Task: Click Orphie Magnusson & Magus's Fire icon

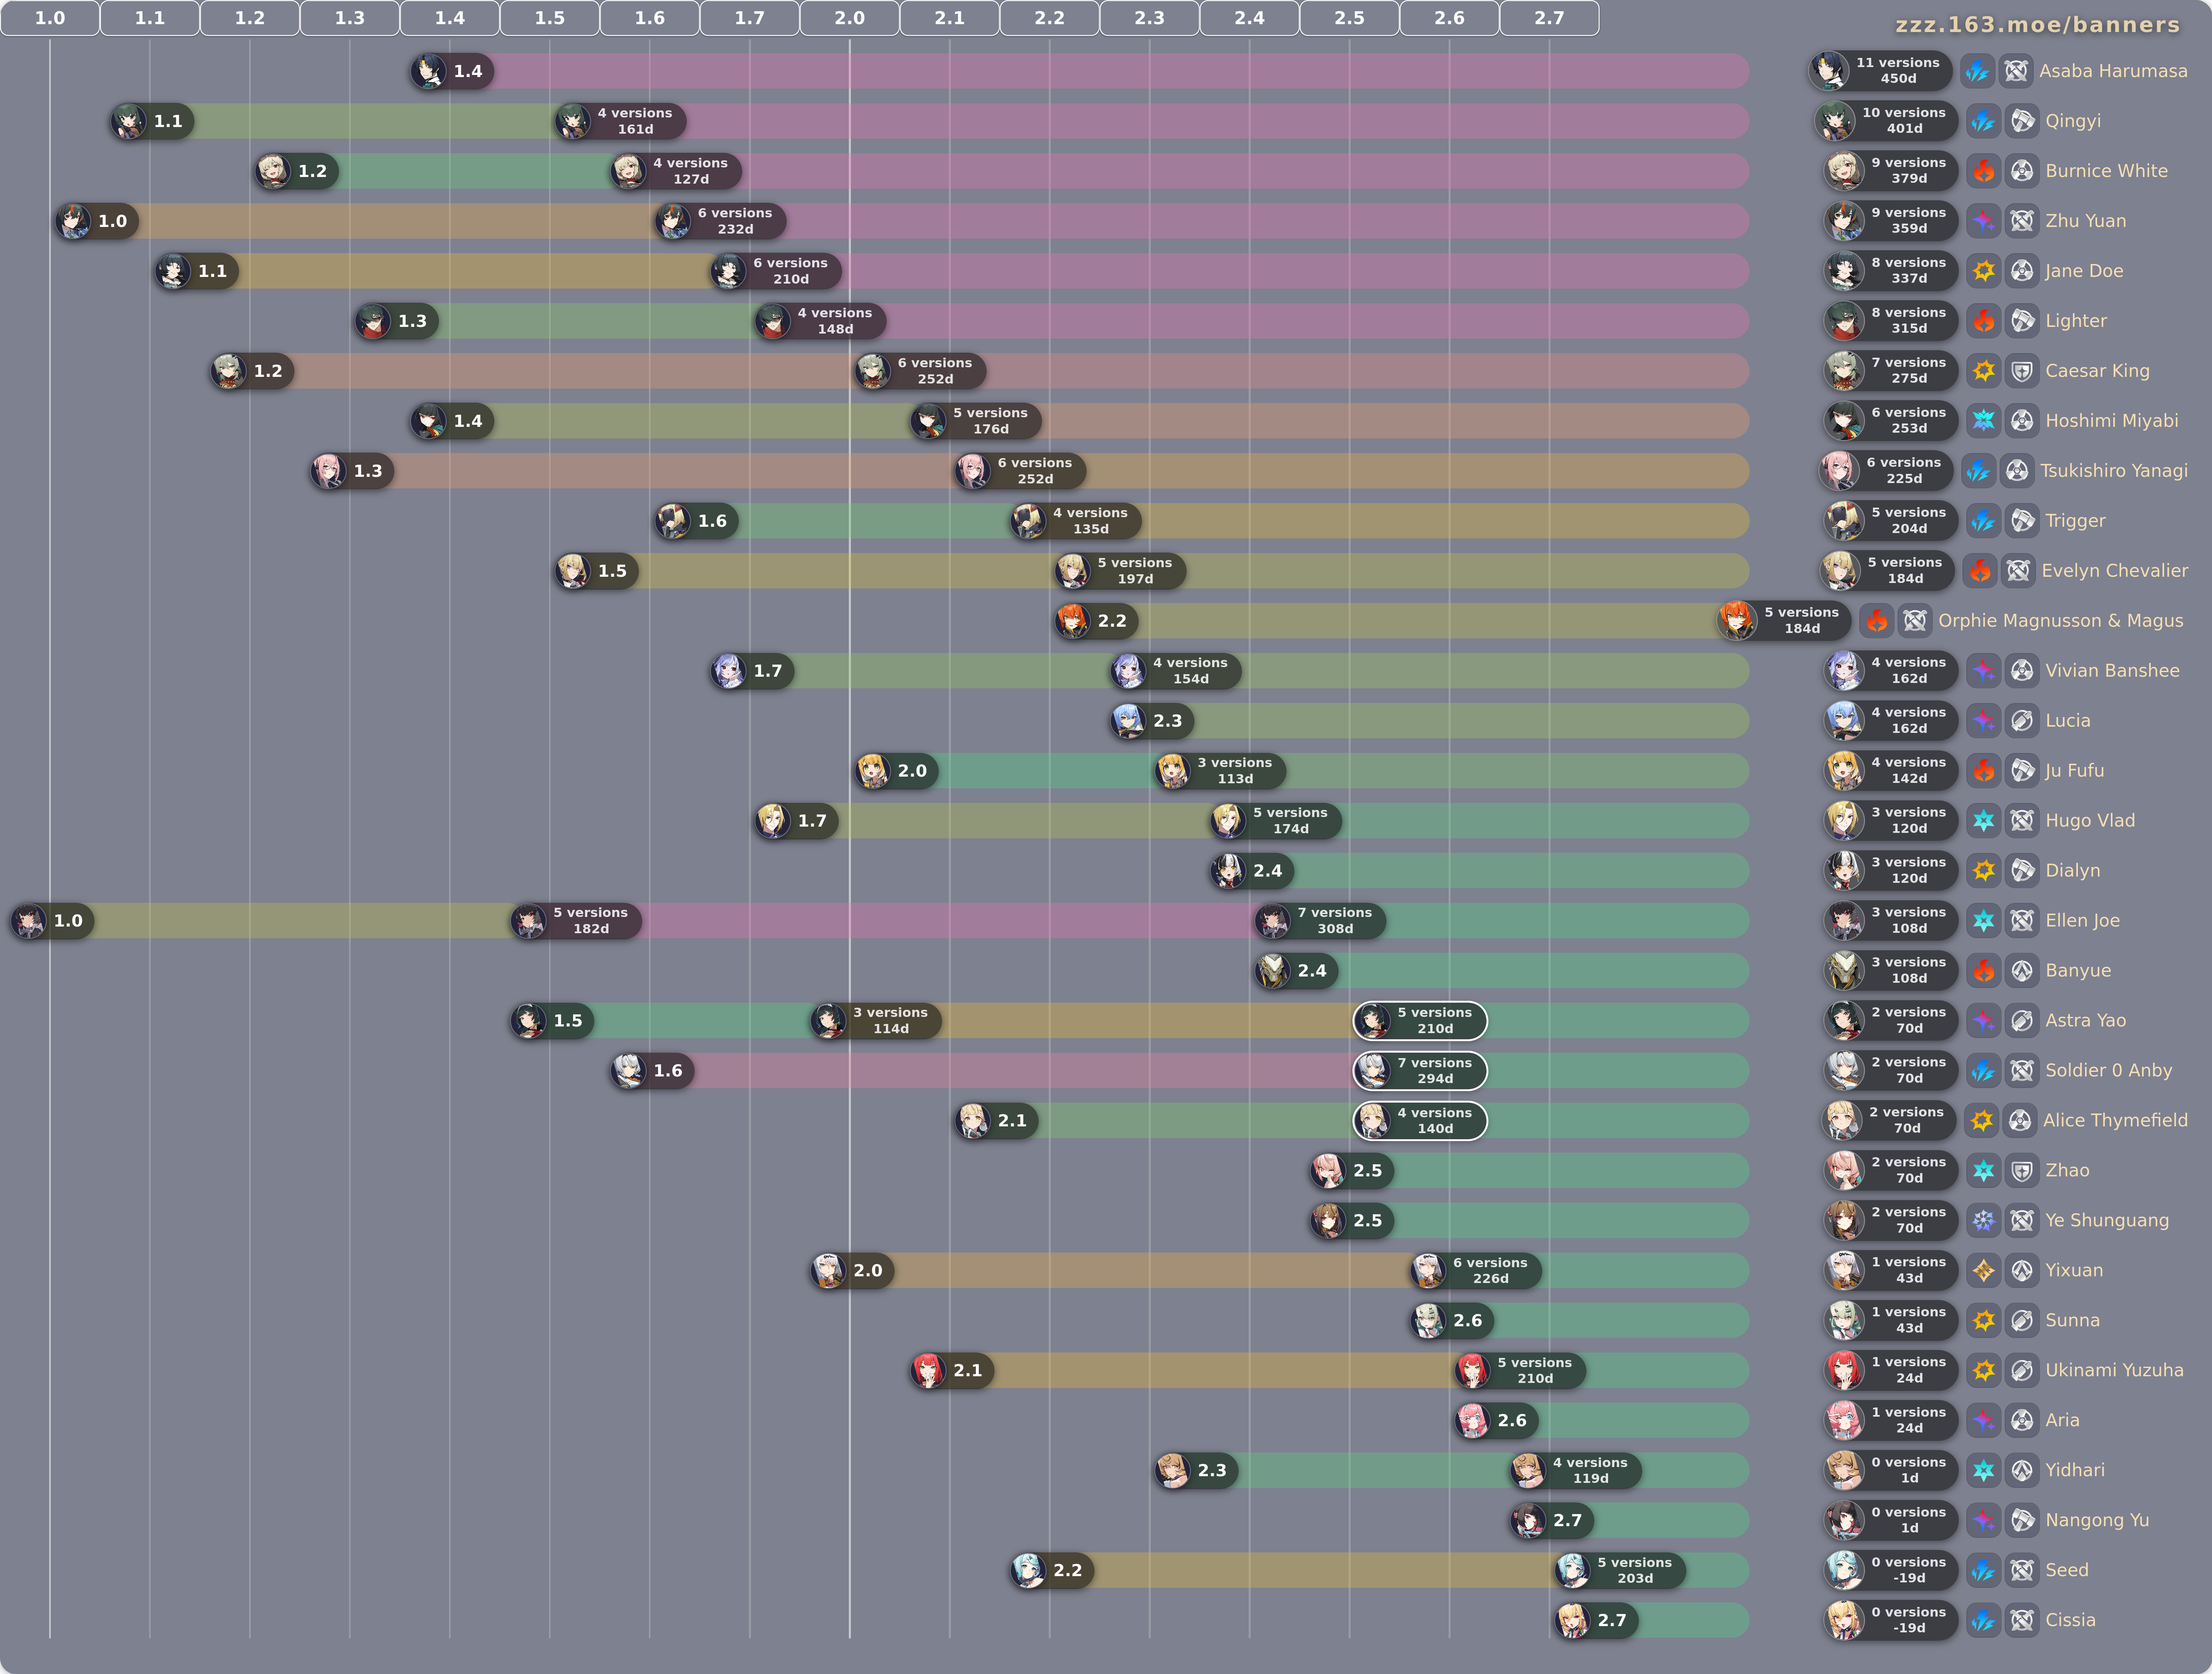Action: coord(1877,621)
